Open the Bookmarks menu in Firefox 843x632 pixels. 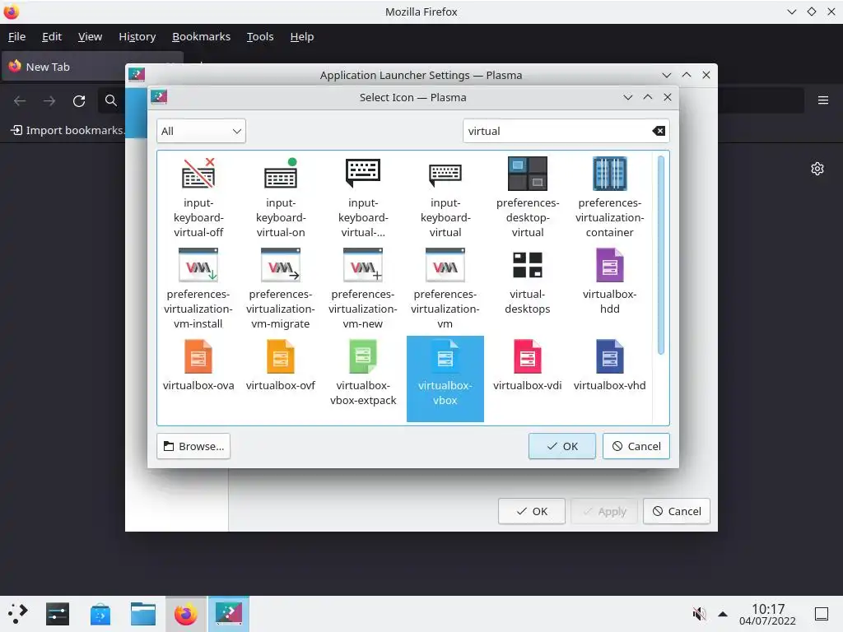click(x=201, y=36)
